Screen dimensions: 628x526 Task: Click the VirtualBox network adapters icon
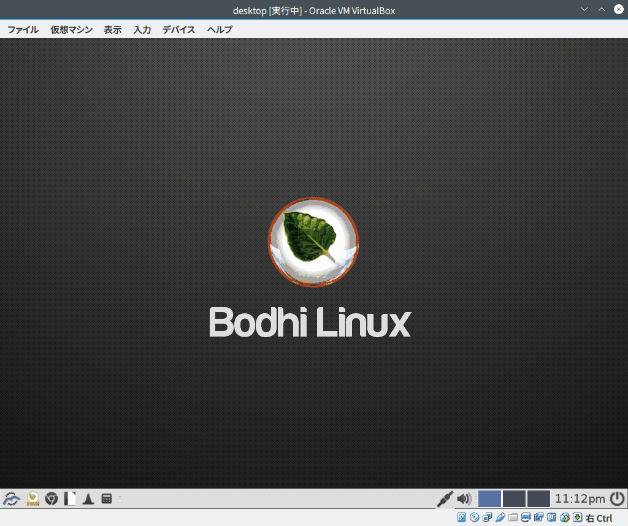(487, 517)
